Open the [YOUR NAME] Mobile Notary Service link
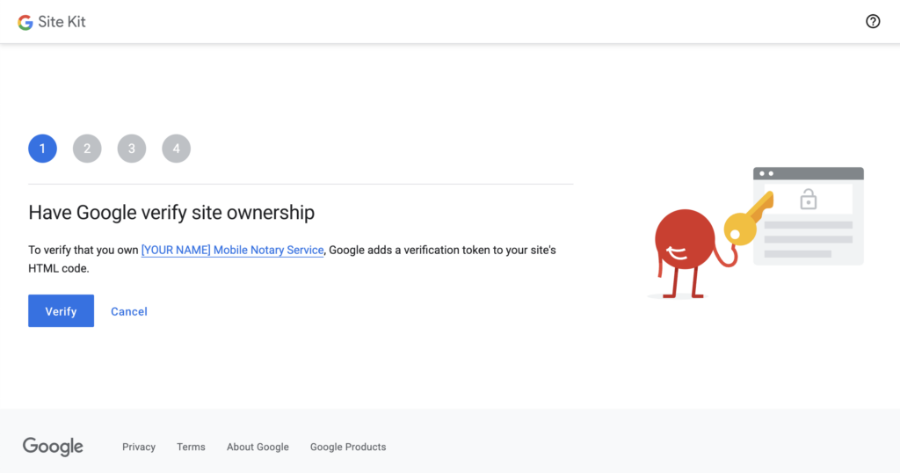Screen dimensions: 900x473 click(232, 250)
